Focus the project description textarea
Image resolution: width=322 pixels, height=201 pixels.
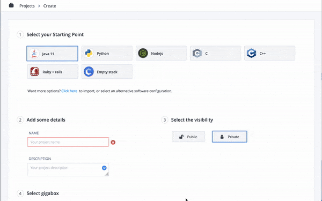point(68,169)
